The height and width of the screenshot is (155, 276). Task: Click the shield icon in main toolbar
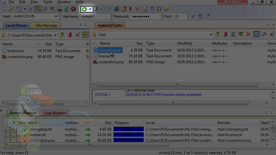click(166, 9)
